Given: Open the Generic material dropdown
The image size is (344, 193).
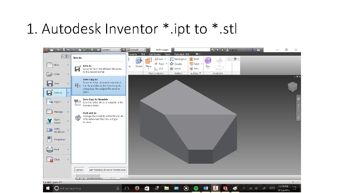Looking at the screenshot, I should coord(111,50).
